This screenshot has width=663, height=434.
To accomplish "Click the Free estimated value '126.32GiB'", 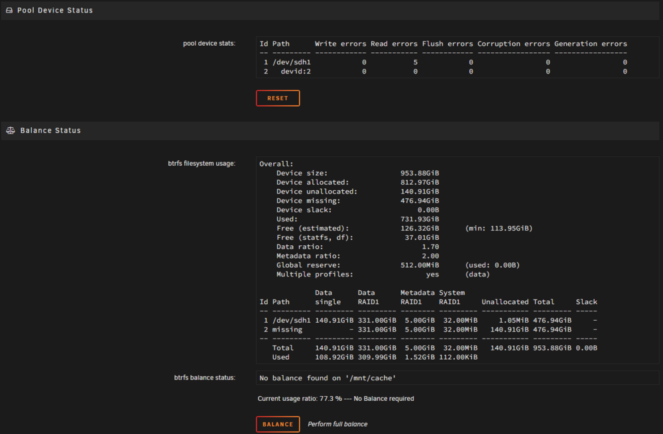I will coord(420,228).
